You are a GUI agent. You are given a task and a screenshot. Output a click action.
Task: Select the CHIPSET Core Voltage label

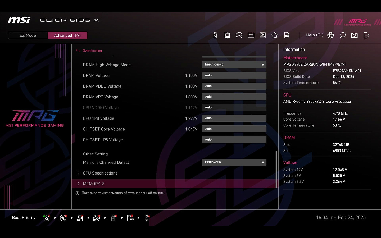tap(104, 129)
